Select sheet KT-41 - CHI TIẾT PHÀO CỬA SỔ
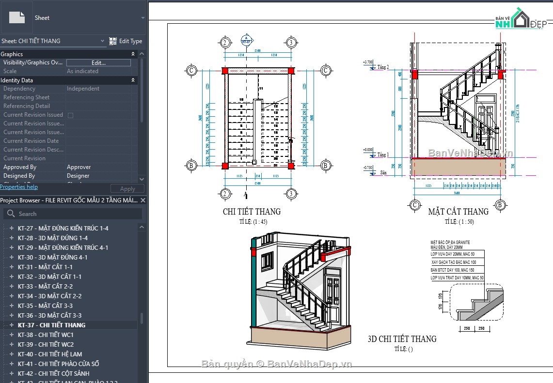Screen dimensions: 553x383 coord(58,364)
